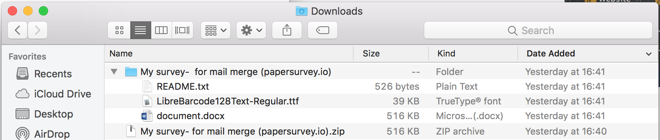Open the item arrangement dropdown
The height and width of the screenshot is (140, 660).
pyautogui.click(x=216, y=30)
